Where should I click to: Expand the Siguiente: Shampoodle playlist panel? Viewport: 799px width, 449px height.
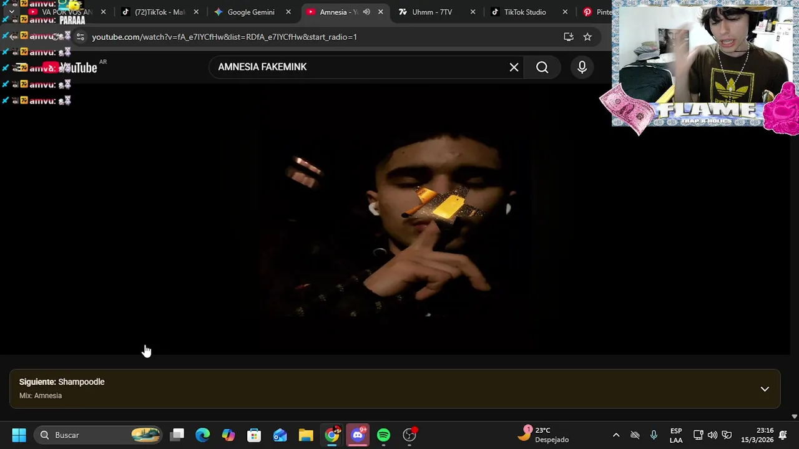coord(764,389)
